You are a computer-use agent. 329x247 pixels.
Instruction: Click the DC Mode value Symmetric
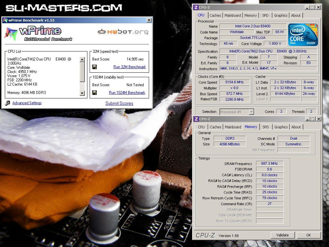pyautogui.click(x=294, y=144)
